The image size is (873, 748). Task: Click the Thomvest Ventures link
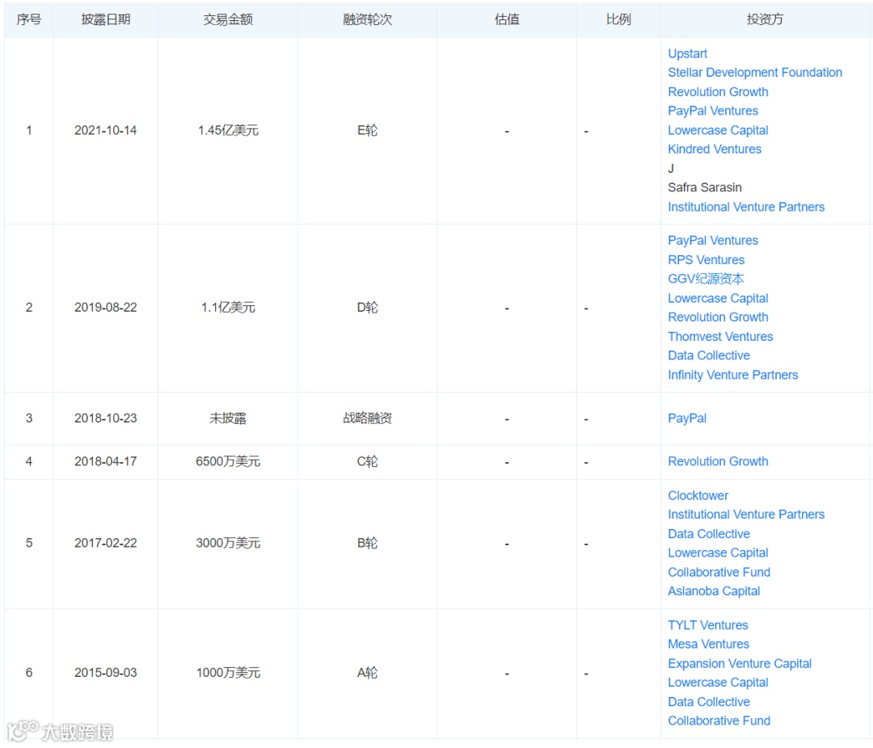pos(720,337)
